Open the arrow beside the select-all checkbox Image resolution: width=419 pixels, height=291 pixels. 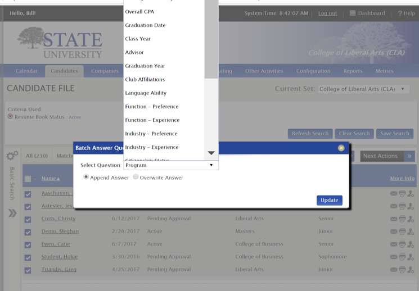35,179
